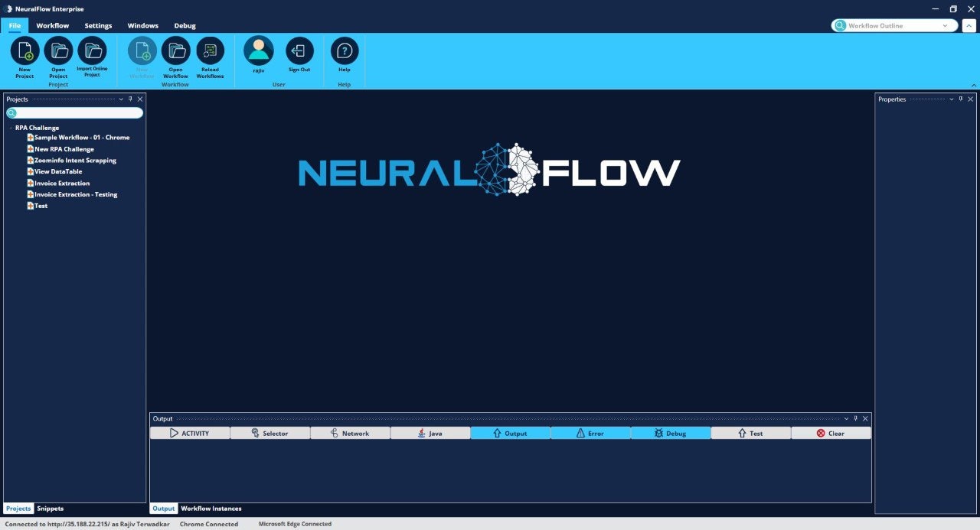Screen dimensions: 980x530
Task: Click the Projects panel search icon
Action: pyautogui.click(x=12, y=113)
